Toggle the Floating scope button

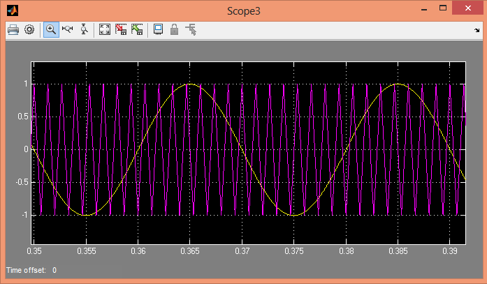[158, 29]
